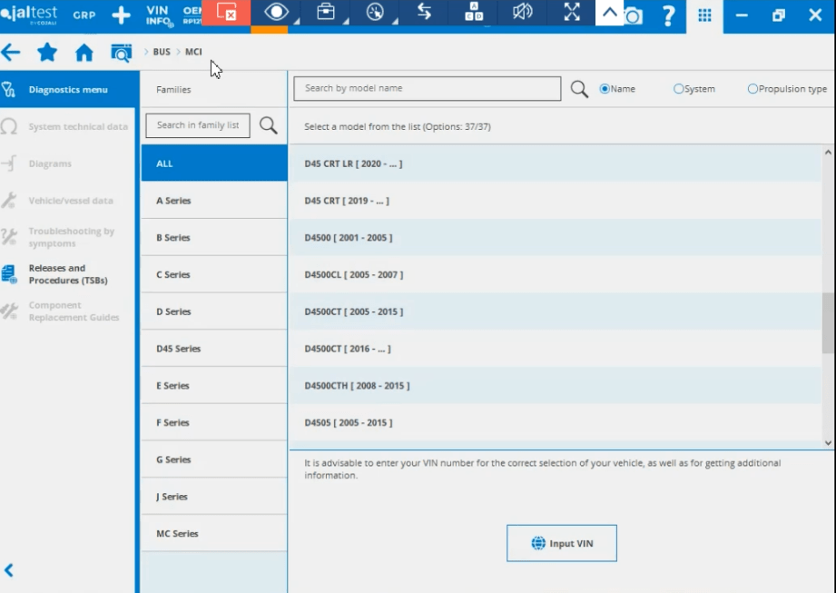Select the Name radio button

[605, 89]
